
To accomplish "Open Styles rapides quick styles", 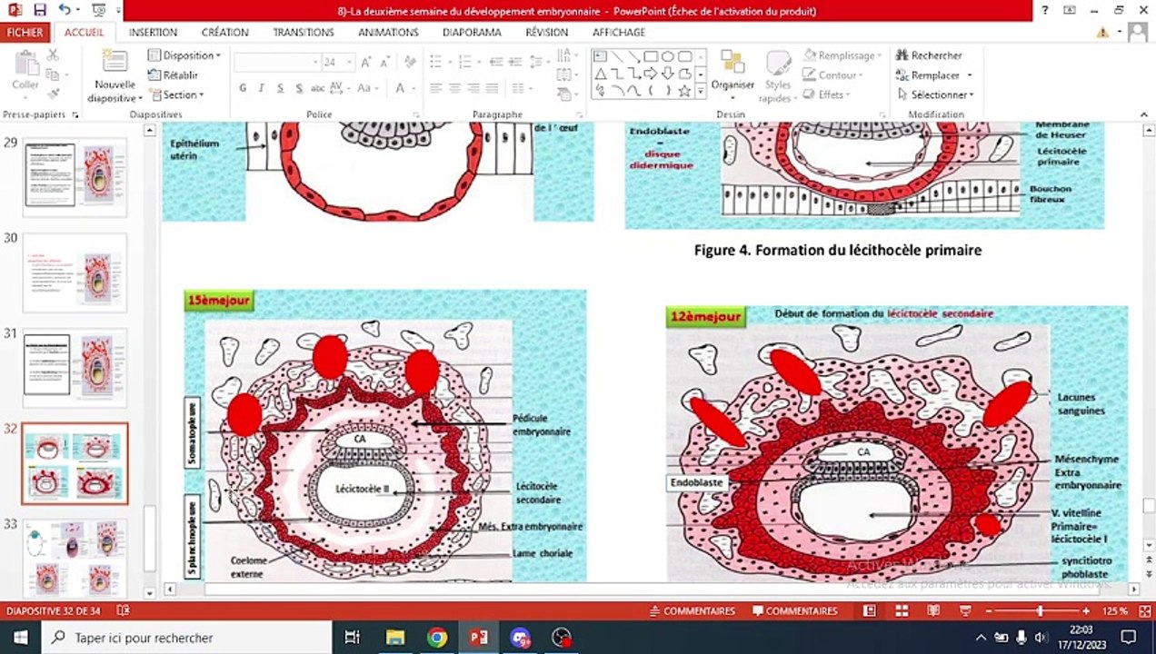I will [x=777, y=76].
